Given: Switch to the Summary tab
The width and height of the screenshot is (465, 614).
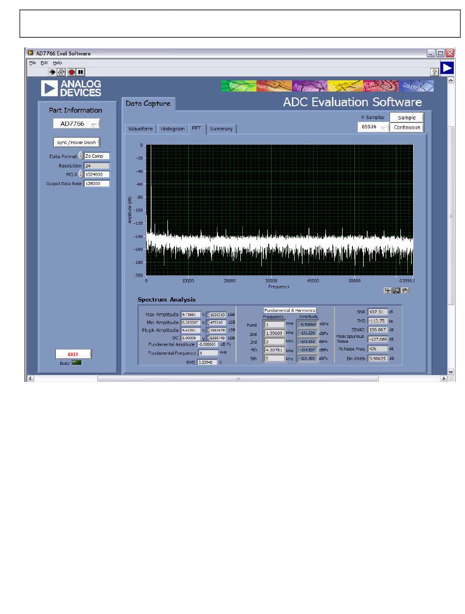Looking at the screenshot, I should (x=221, y=129).
